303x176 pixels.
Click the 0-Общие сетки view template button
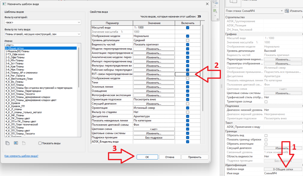pos(283,169)
